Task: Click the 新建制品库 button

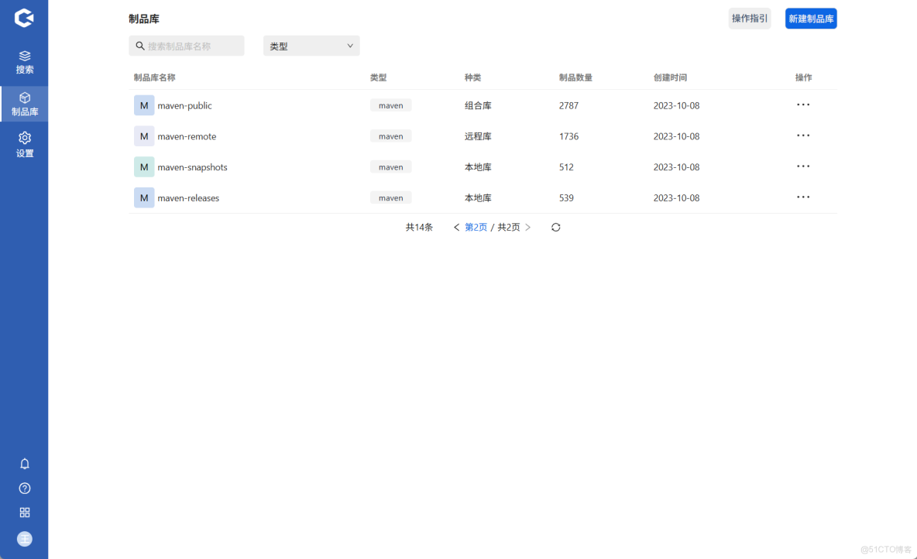Action: point(811,18)
